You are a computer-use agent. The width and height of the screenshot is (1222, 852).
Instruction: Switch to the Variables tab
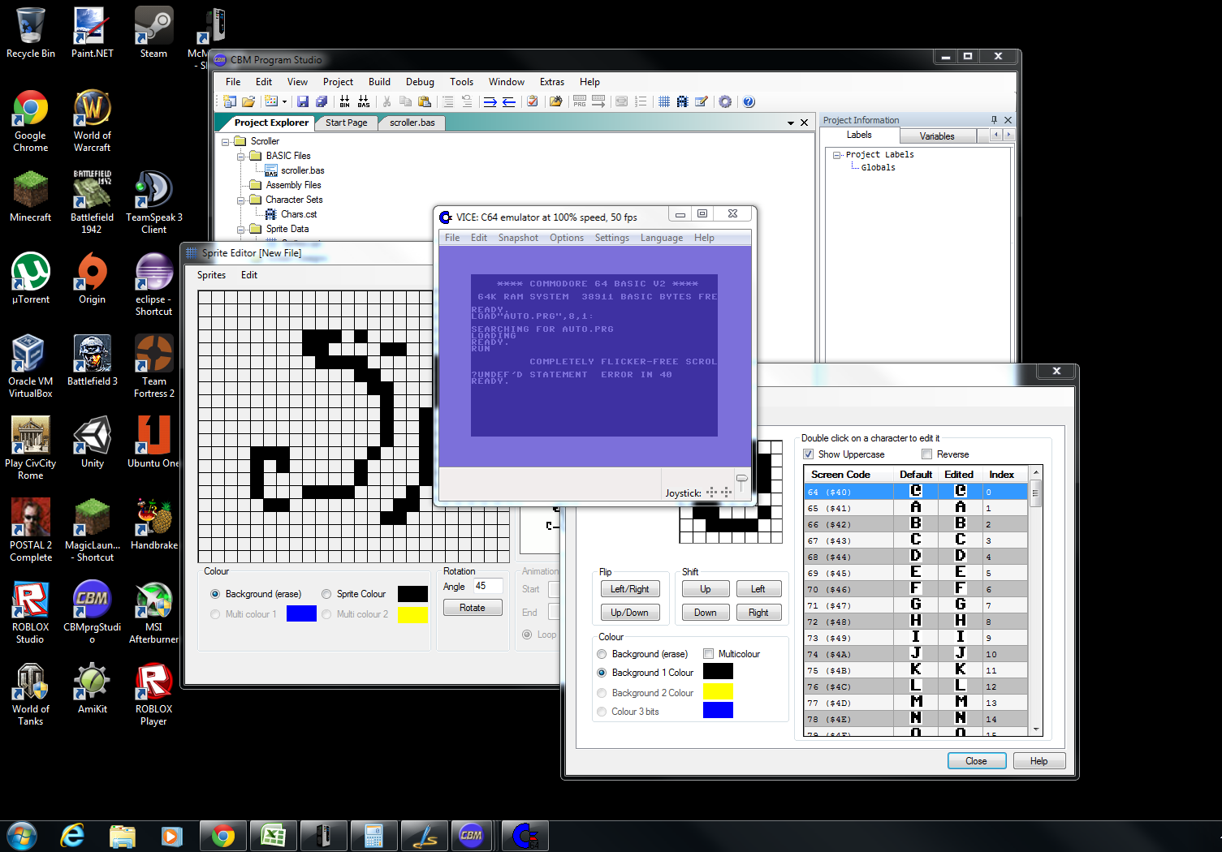[937, 136]
